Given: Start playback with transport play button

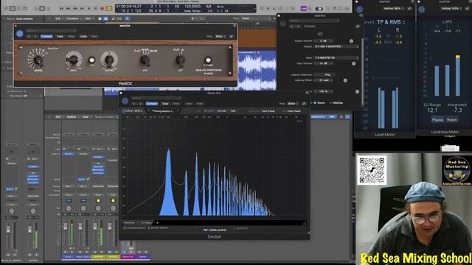Looking at the screenshot, I should tap(88, 9).
